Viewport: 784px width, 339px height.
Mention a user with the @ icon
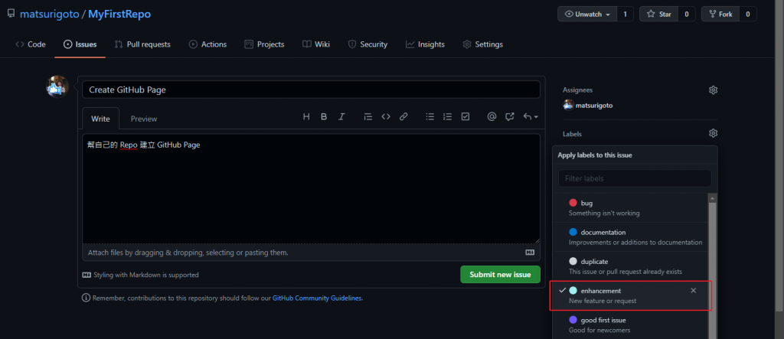492,116
